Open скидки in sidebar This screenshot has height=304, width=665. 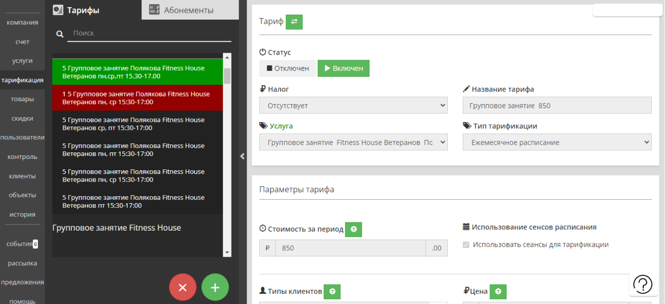click(23, 119)
